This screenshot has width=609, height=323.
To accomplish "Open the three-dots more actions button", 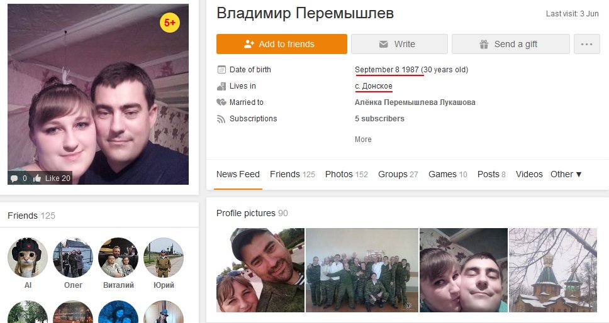I will pyautogui.click(x=586, y=44).
